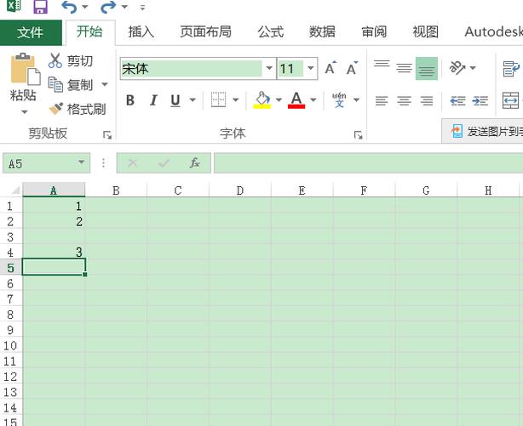Click the 格式刷 format painter
Screen dimensions: 523x426
point(78,109)
